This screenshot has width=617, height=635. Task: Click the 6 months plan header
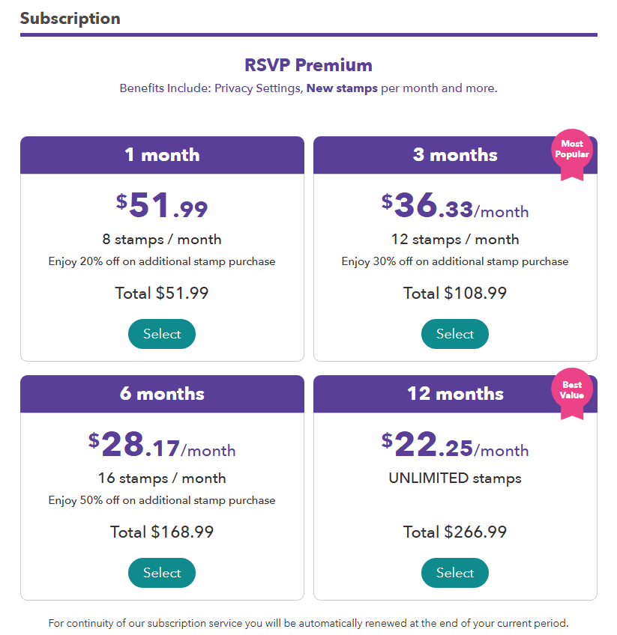pos(161,394)
